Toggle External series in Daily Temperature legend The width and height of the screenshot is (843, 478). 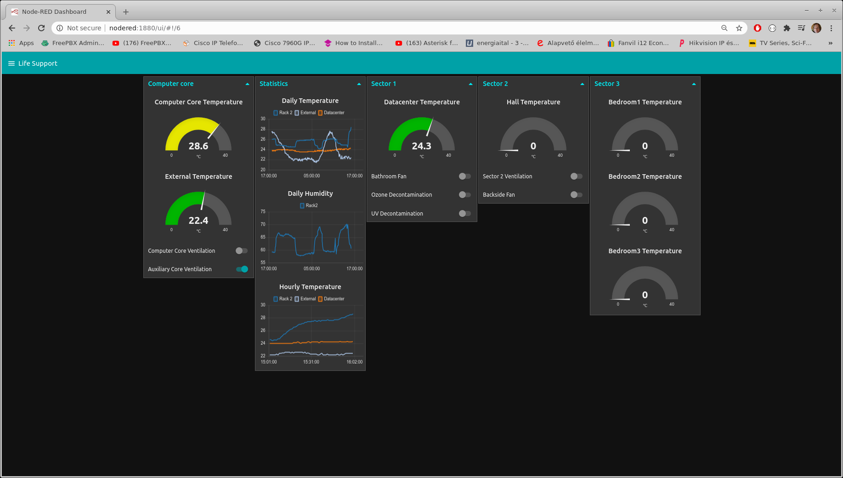tap(305, 113)
